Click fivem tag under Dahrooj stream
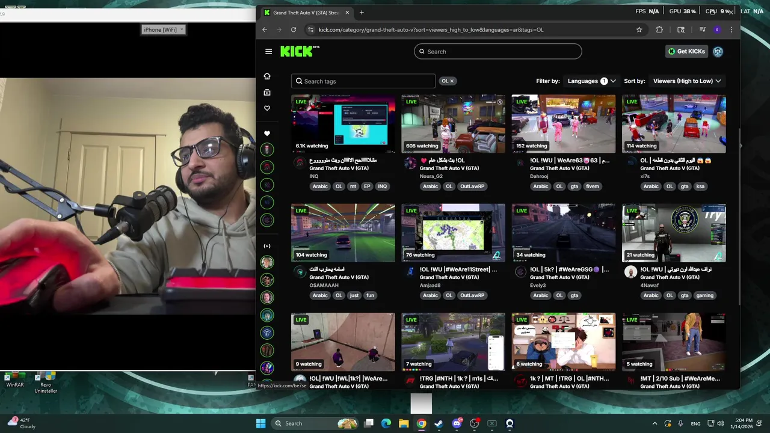Screen dimensions: 770x433 (593, 186)
